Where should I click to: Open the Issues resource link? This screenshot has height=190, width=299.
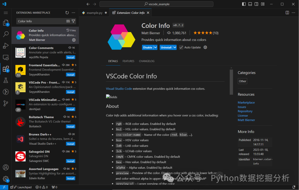[x=242, y=107]
